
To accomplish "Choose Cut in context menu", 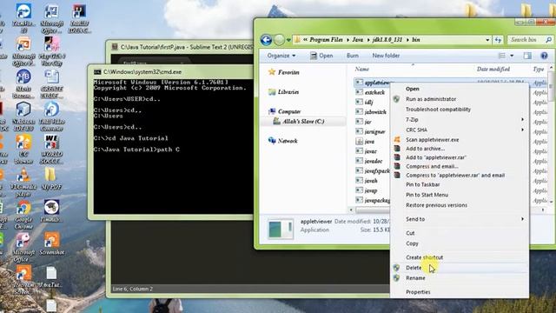I will (x=460, y=233).
